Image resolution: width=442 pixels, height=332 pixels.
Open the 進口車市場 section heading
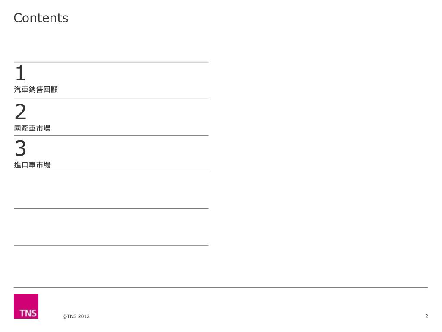(32, 165)
